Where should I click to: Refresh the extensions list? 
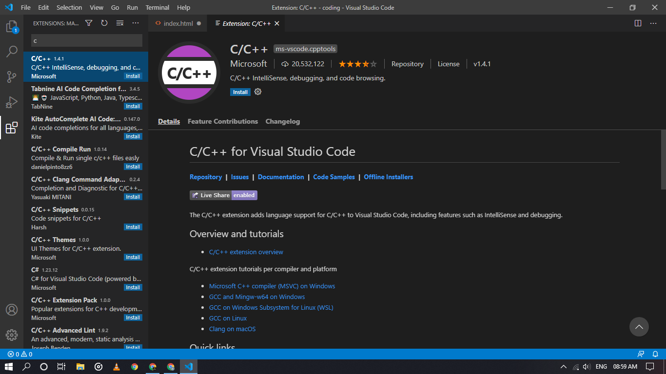pyautogui.click(x=104, y=23)
